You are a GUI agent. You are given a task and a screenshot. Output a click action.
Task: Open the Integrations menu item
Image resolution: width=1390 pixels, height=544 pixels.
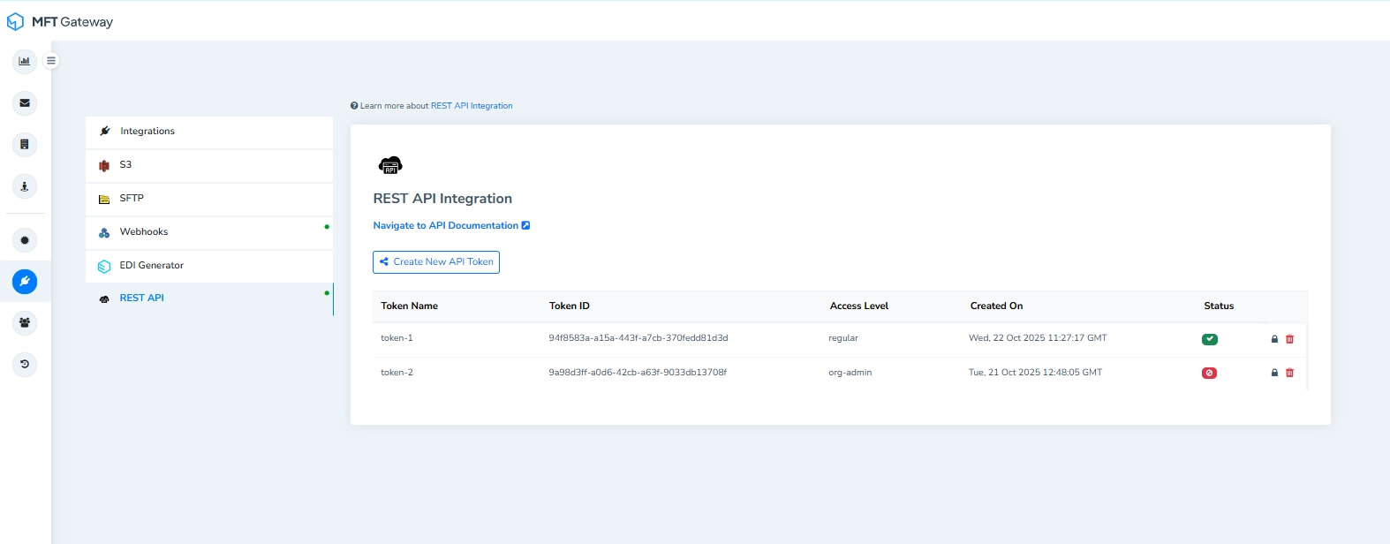tap(209, 132)
